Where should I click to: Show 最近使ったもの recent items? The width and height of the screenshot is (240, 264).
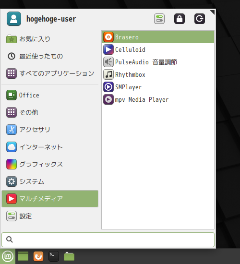click(x=50, y=56)
